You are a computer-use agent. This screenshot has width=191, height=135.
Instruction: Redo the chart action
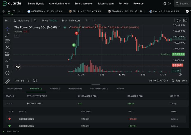point(94,20)
